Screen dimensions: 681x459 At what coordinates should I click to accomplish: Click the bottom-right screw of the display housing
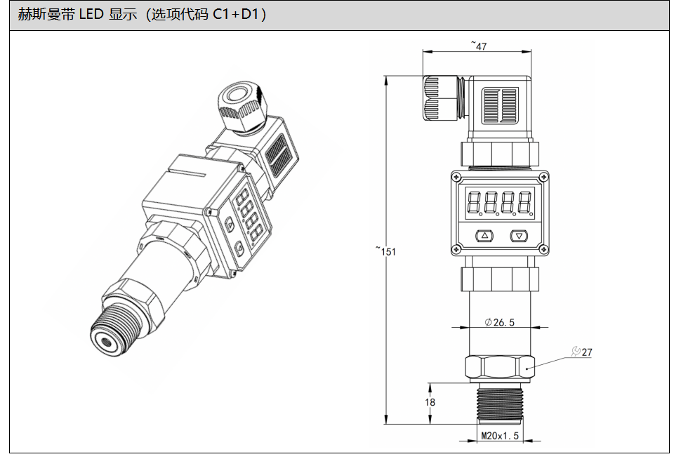pyautogui.click(x=542, y=248)
